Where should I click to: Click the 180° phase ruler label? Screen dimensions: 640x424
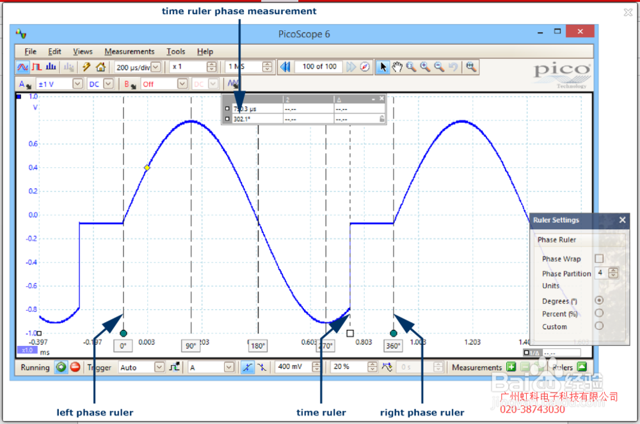click(x=258, y=346)
